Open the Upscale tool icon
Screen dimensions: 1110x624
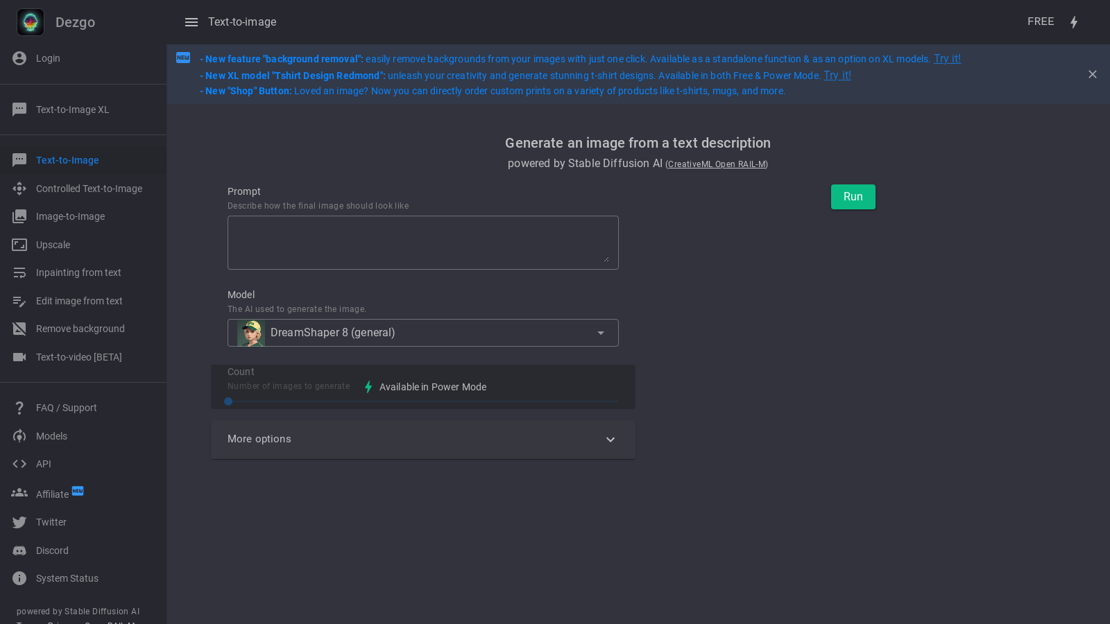coord(19,245)
